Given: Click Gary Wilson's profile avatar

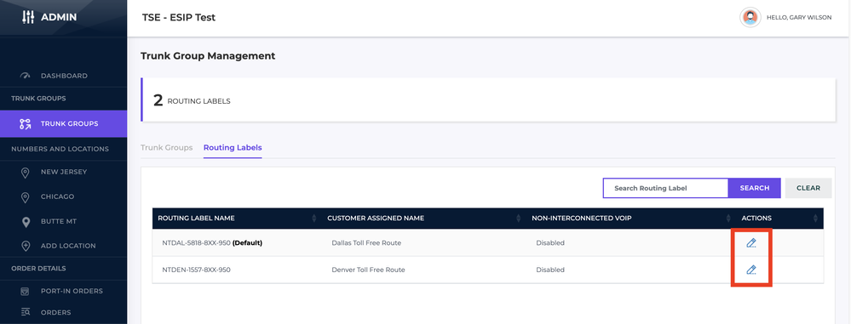Looking at the screenshot, I should tap(750, 17).
